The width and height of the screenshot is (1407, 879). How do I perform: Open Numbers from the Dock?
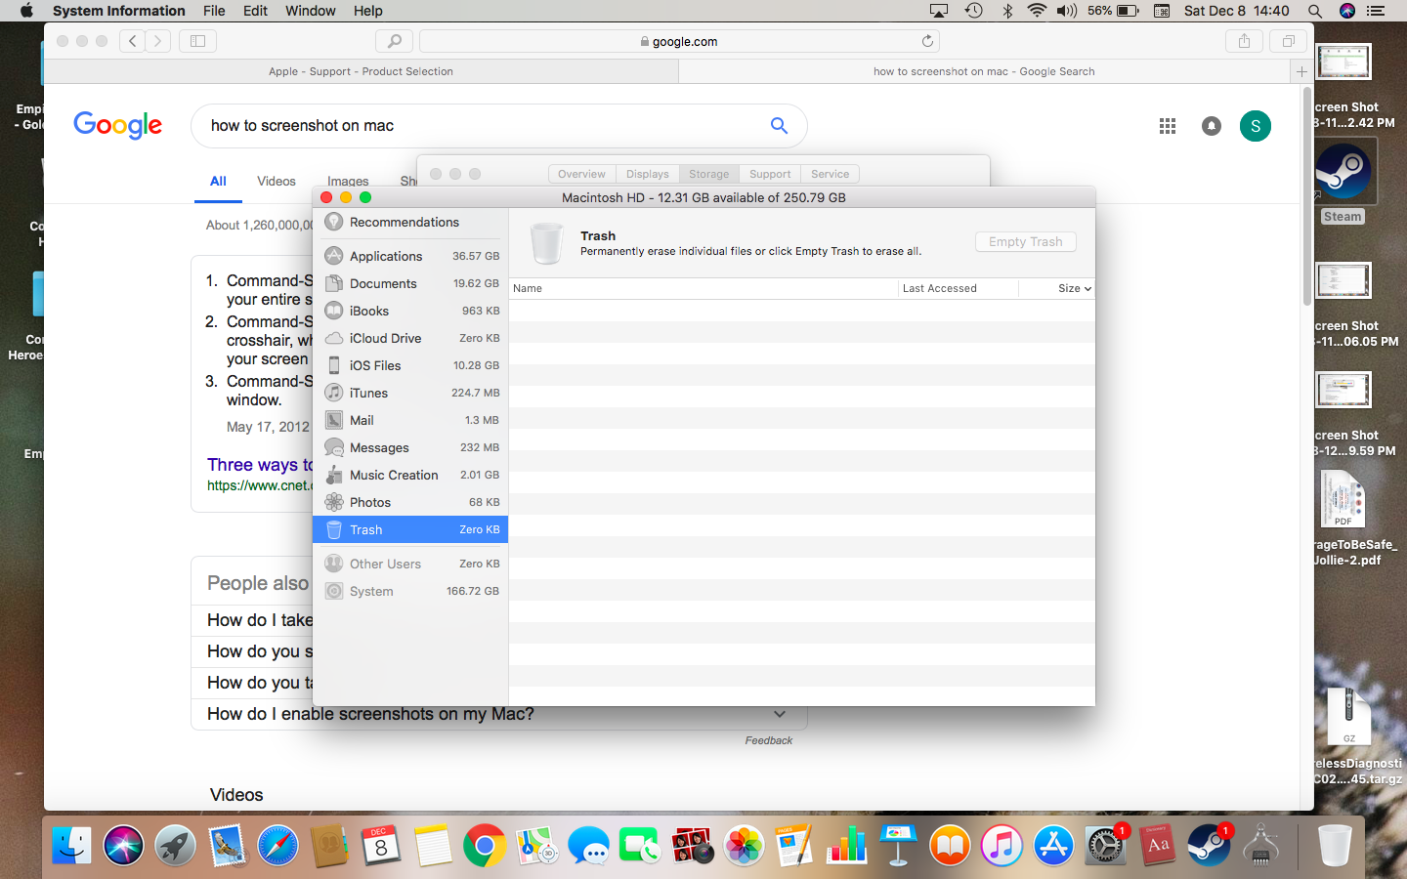[846, 846]
